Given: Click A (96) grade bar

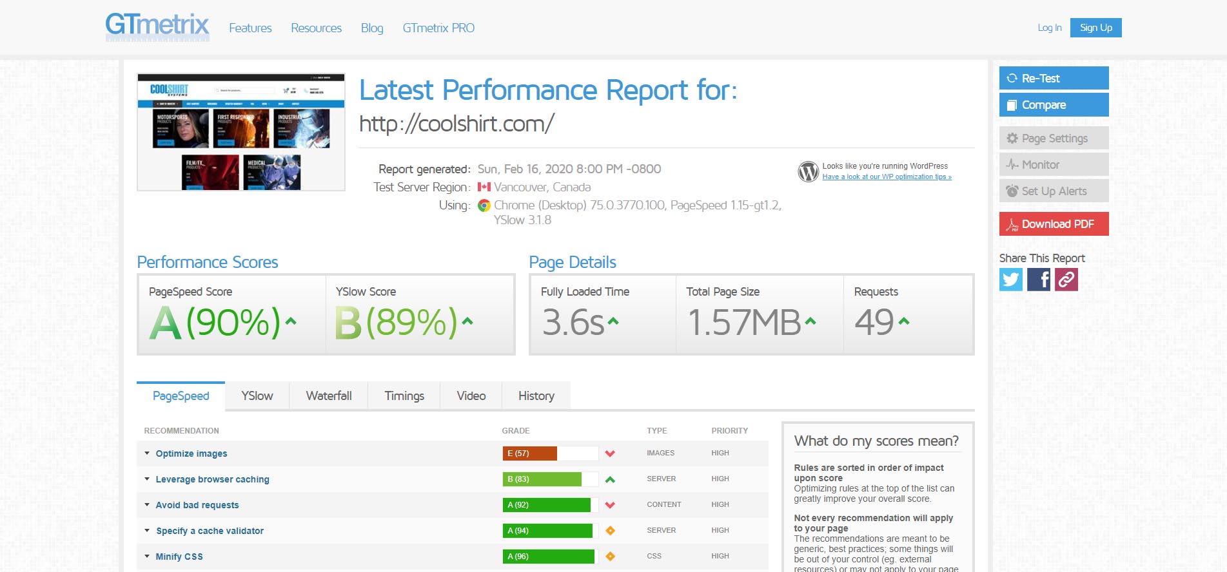Looking at the screenshot, I should (x=550, y=557).
